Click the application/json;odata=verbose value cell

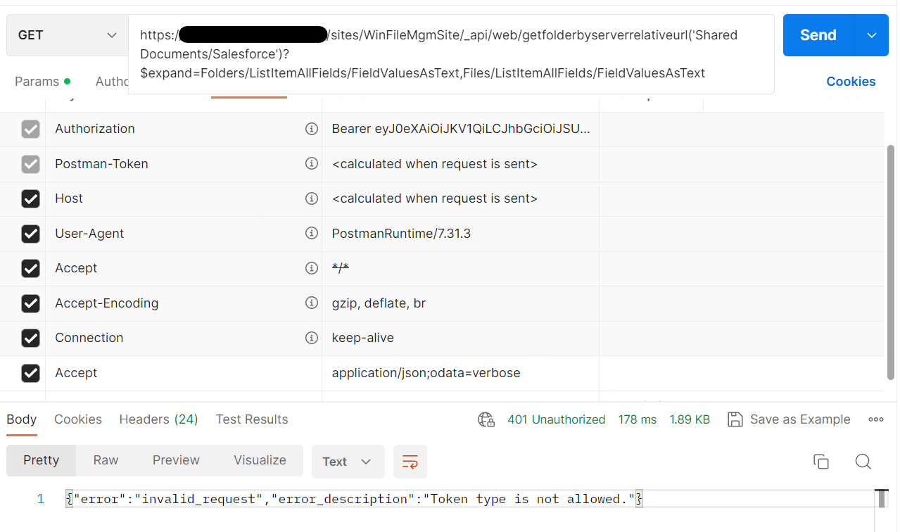461,373
